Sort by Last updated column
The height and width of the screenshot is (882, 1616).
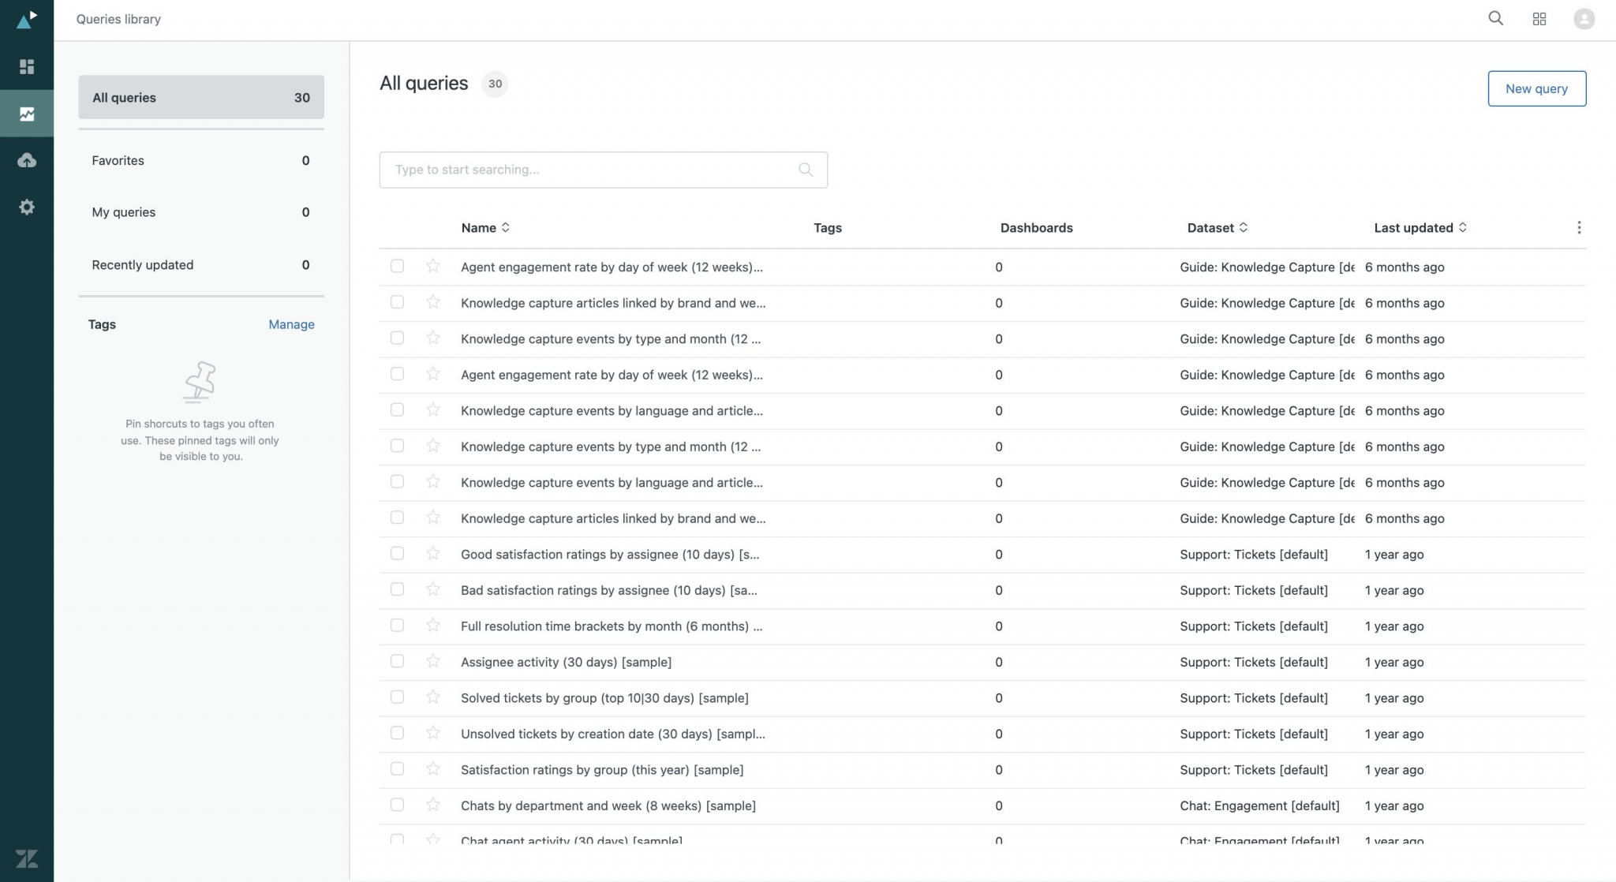click(1419, 227)
